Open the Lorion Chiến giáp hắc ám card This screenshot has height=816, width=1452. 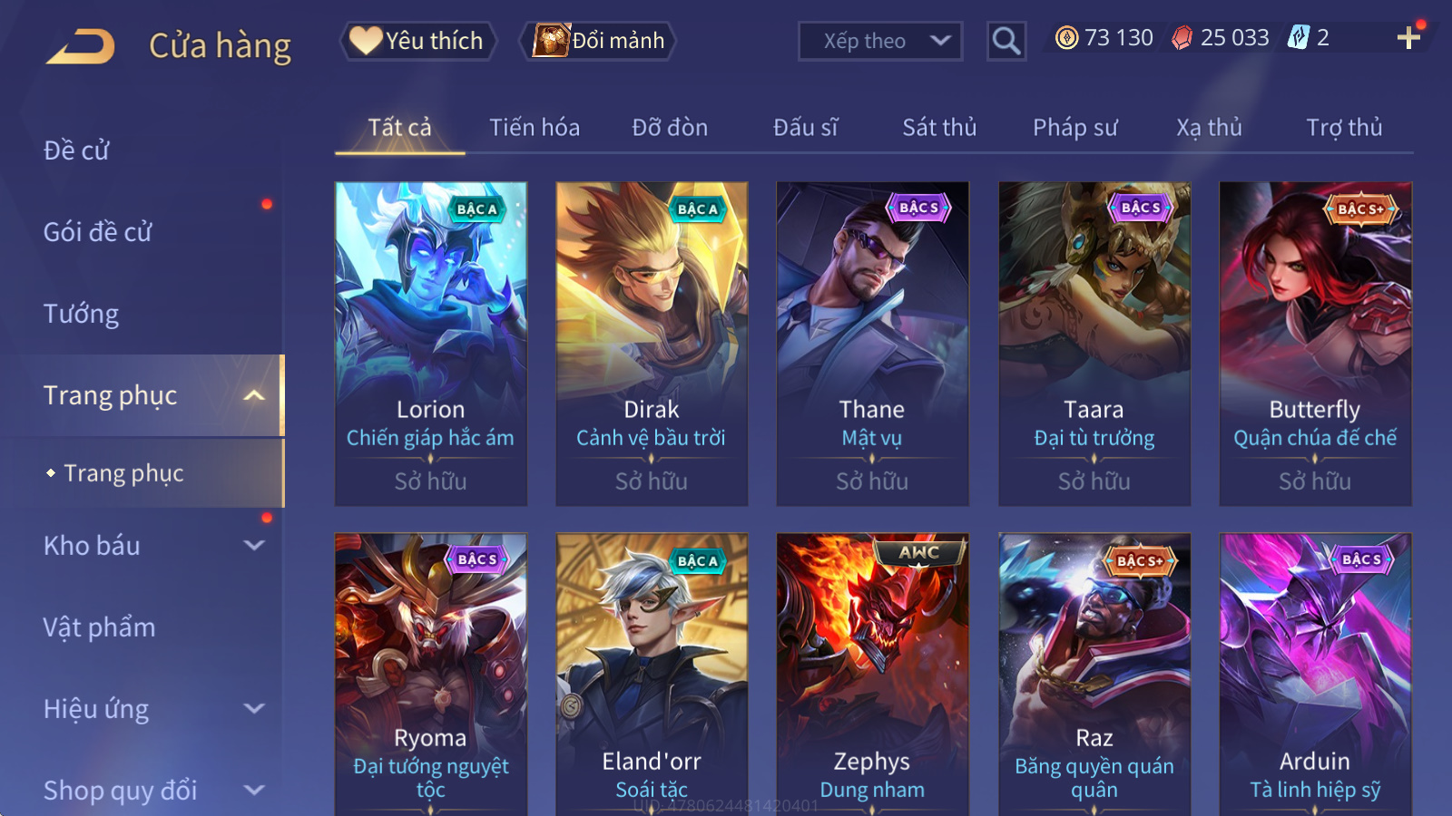click(431, 344)
